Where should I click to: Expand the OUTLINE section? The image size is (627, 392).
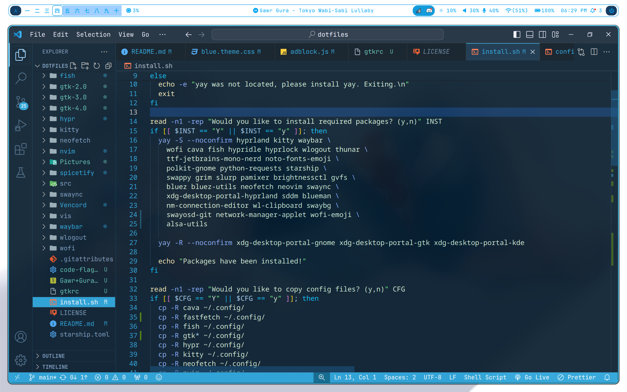click(x=53, y=356)
